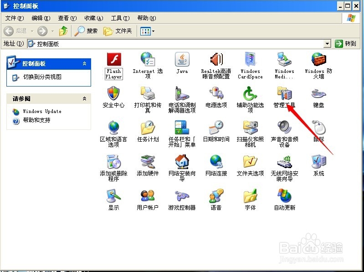
Task: Open 网络安装向导 icon
Action: 182,162
